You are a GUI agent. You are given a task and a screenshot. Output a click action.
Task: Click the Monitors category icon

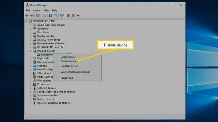(35, 66)
